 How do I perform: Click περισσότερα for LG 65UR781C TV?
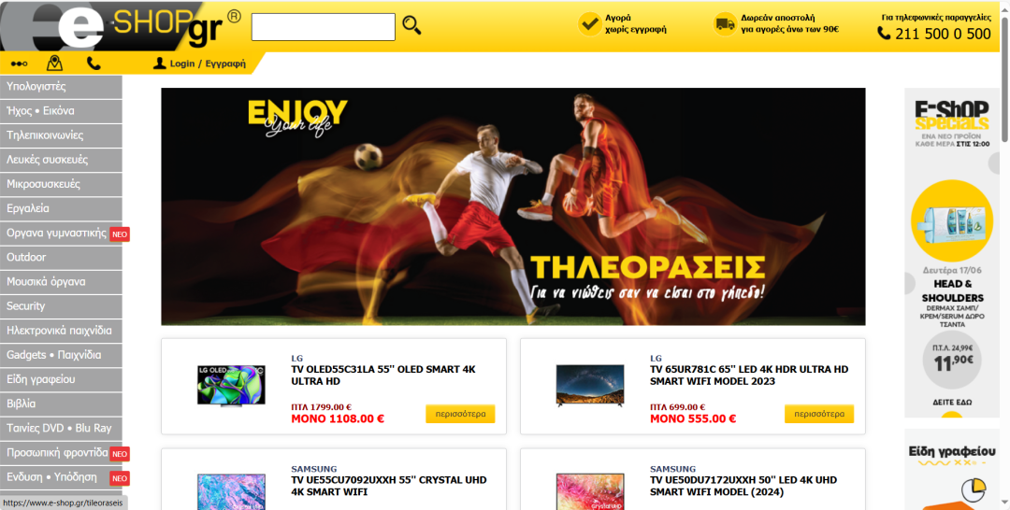click(818, 414)
